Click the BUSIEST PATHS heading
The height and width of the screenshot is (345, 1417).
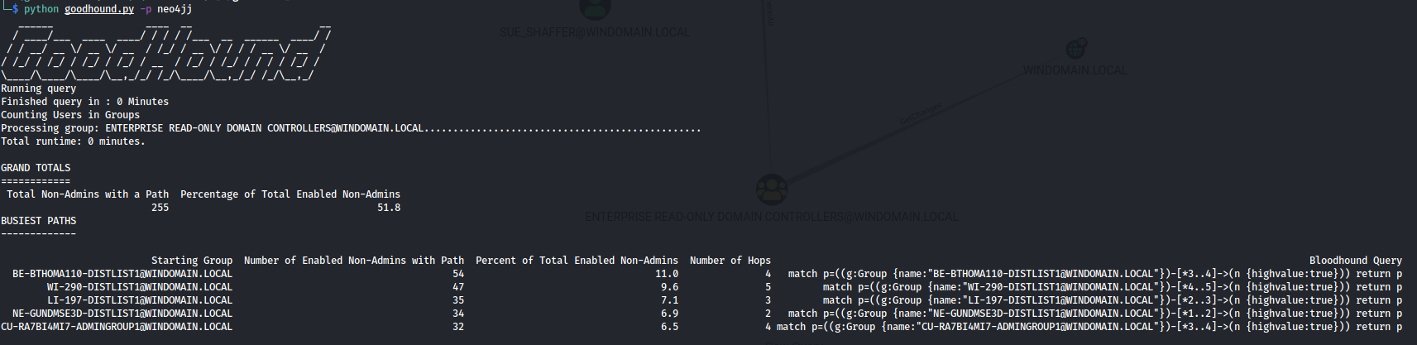click(39, 221)
